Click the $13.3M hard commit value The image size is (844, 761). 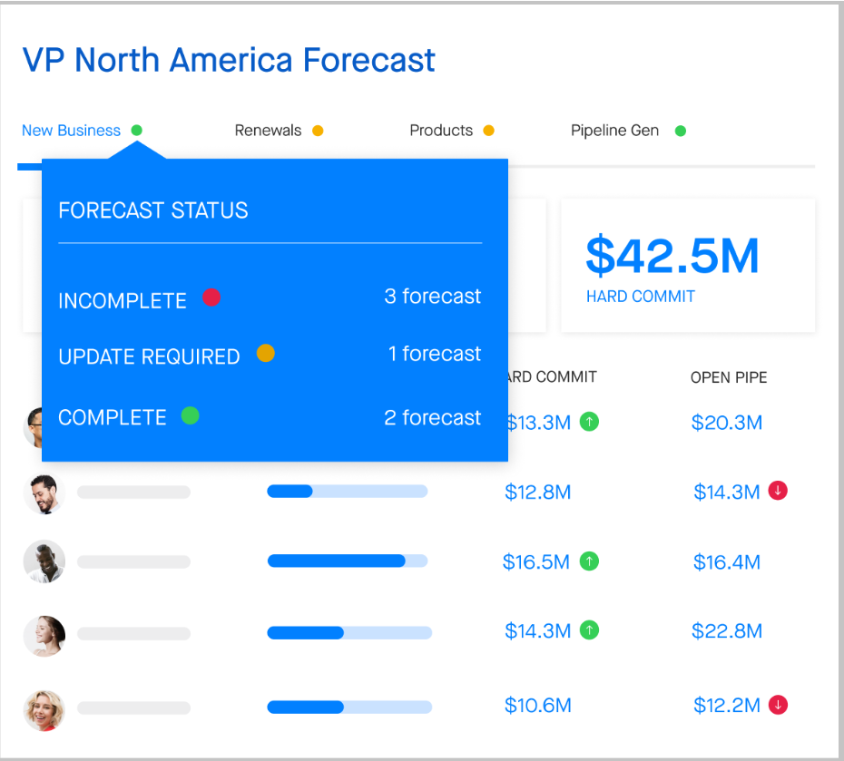tap(539, 423)
